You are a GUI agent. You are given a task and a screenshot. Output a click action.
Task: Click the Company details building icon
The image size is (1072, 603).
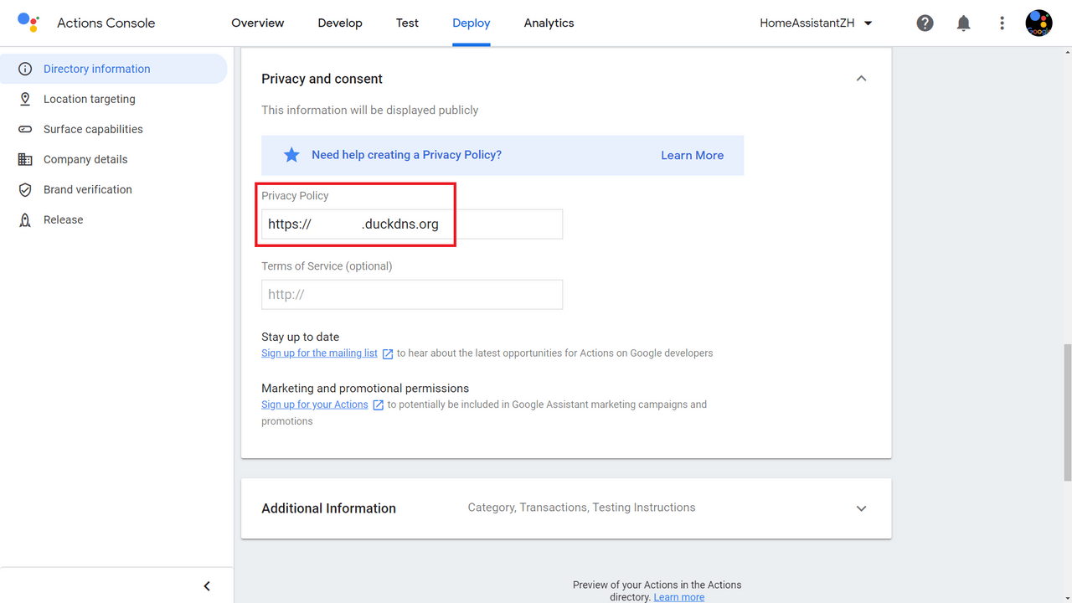(25, 159)
